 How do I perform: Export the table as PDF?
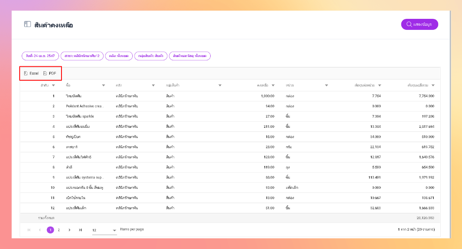(x=50, y=73)
